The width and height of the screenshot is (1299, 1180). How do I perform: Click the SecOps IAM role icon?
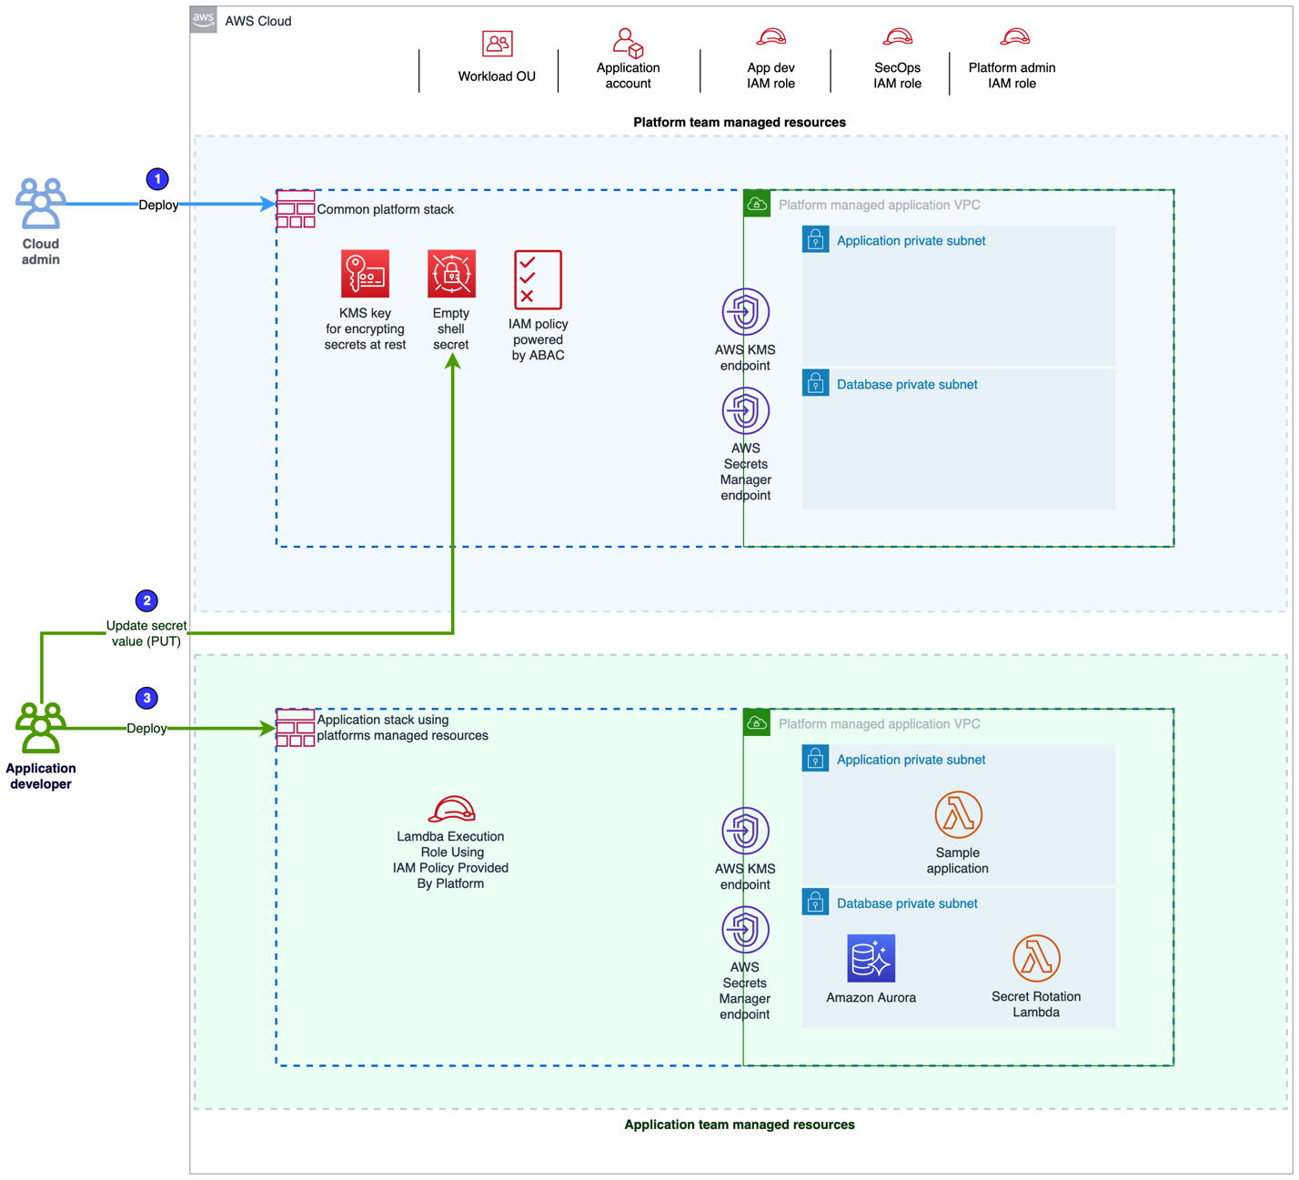tap(896, 38)
